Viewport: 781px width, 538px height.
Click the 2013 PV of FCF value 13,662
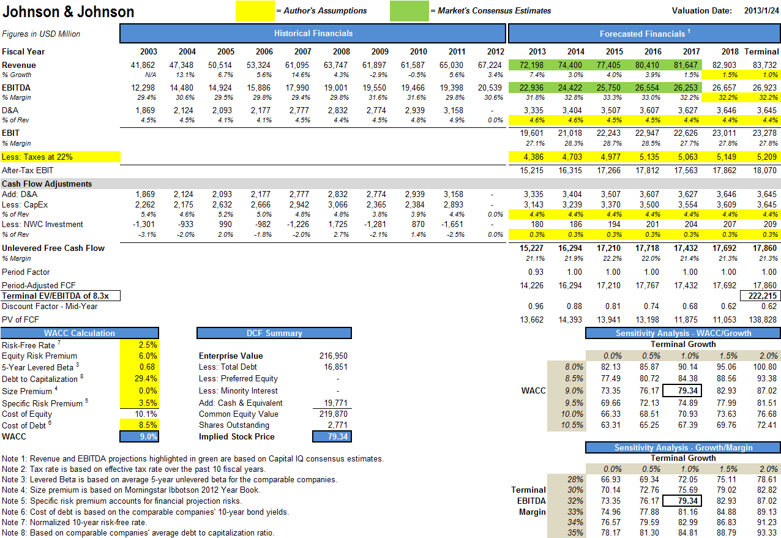(x=531, y=319)
